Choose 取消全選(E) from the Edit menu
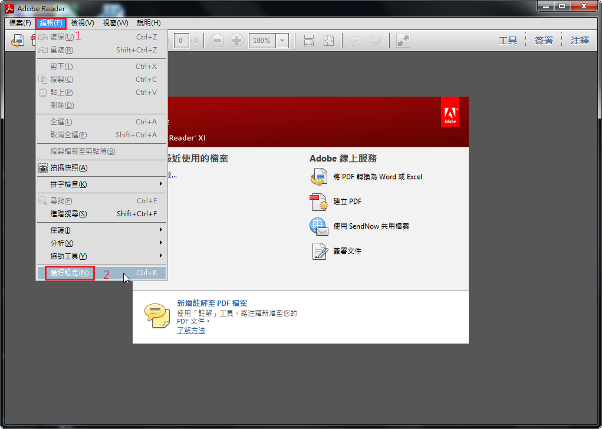The width and height of the screenshot is (602, 429). [x=102, y=135]
